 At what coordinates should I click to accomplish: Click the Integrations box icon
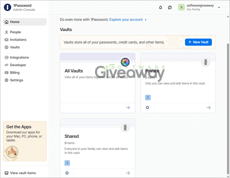click(7, 57)
